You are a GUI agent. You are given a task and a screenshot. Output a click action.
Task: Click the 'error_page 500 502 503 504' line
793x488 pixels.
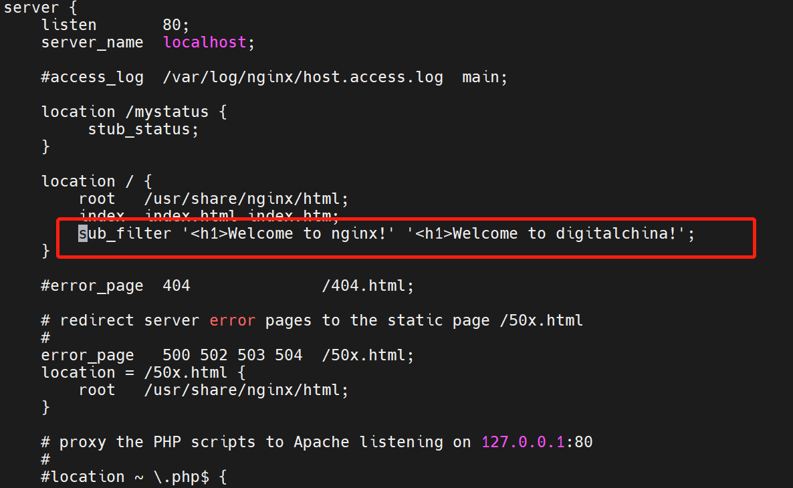click(227, 355)
